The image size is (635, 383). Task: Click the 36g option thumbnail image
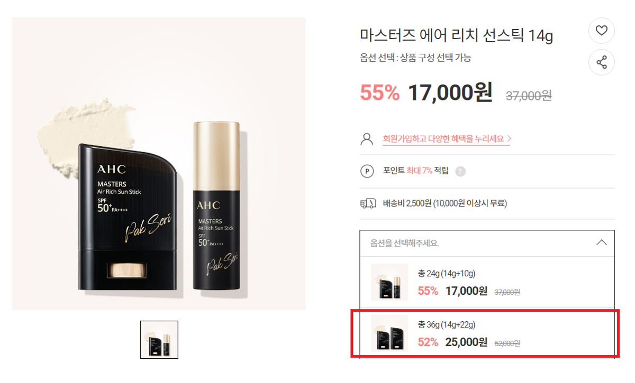click(389, 333)
